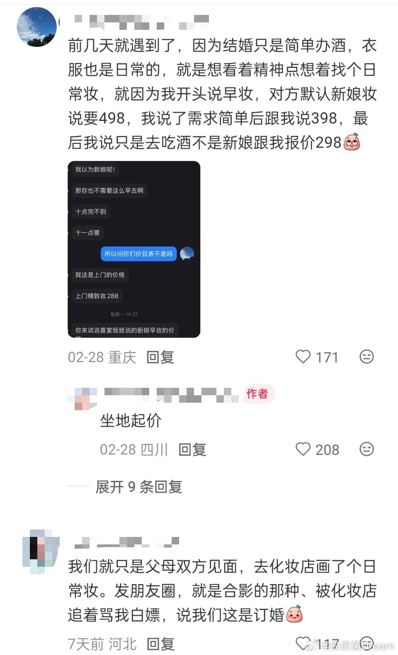Like the Hebei comment at the bottom

303,643
